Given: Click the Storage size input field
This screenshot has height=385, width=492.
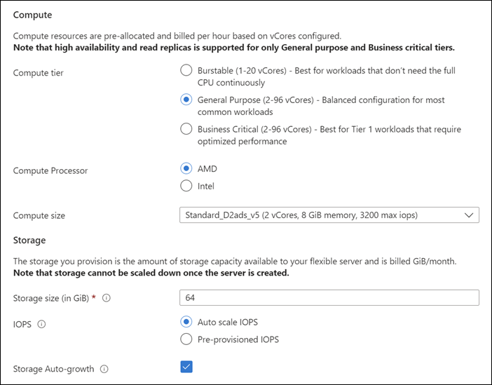Looking at the screenshot, I should tap(329, 298).
